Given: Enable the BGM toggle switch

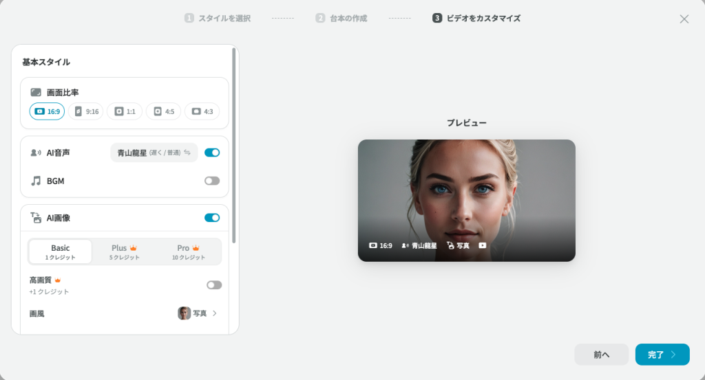Looking at the screenshot, I should click(212, 181).
